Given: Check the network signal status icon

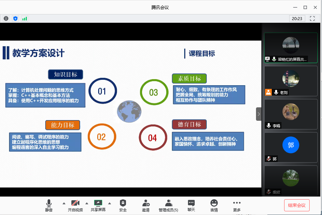Looking at the screenshot, I should 24,18.
